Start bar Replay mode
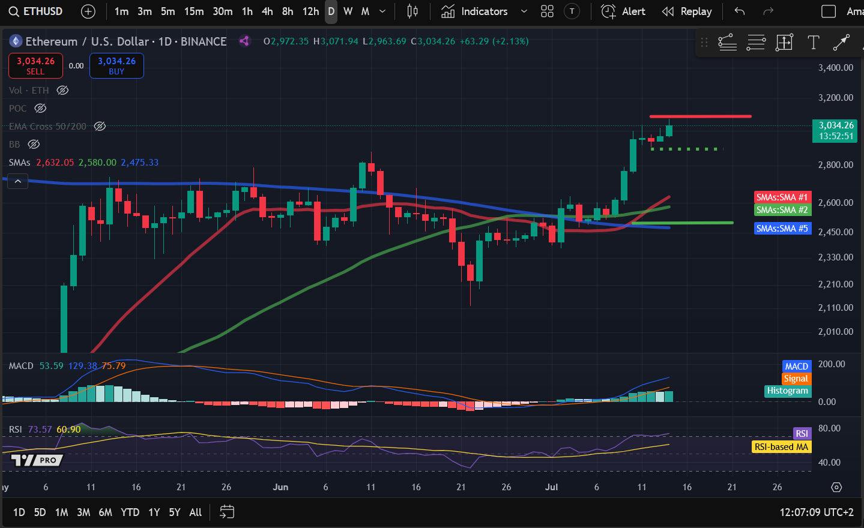 pos(687,11)
